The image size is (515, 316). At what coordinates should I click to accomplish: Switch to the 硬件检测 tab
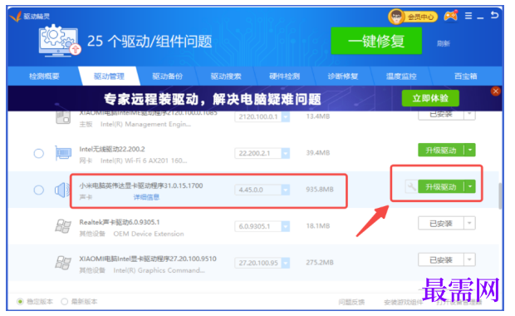[284, 77]
